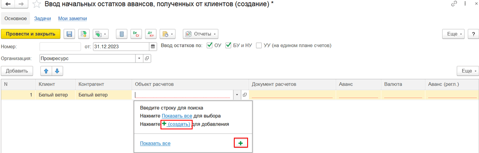The image size is (479, 153).
Task: Open the calendar date picker icon
Action: (x=153, y=47)
